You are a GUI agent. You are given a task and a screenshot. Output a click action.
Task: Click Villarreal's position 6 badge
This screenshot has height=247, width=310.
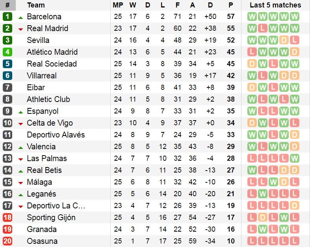[7, 76]
